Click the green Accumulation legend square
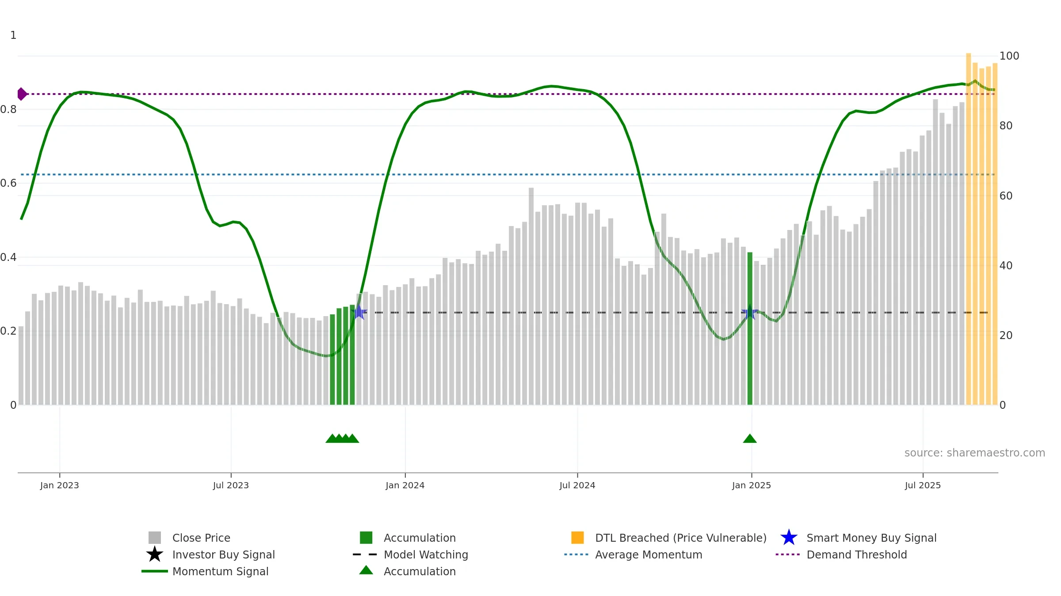Image resolution: width=1061 pixels, height=596 pixels. [x=366, y=538]
